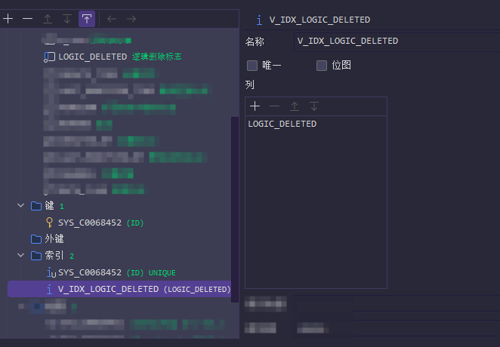Collapse the 键 node chevron
The width and height of the screenshot is (500, 347).
point(20,206)
